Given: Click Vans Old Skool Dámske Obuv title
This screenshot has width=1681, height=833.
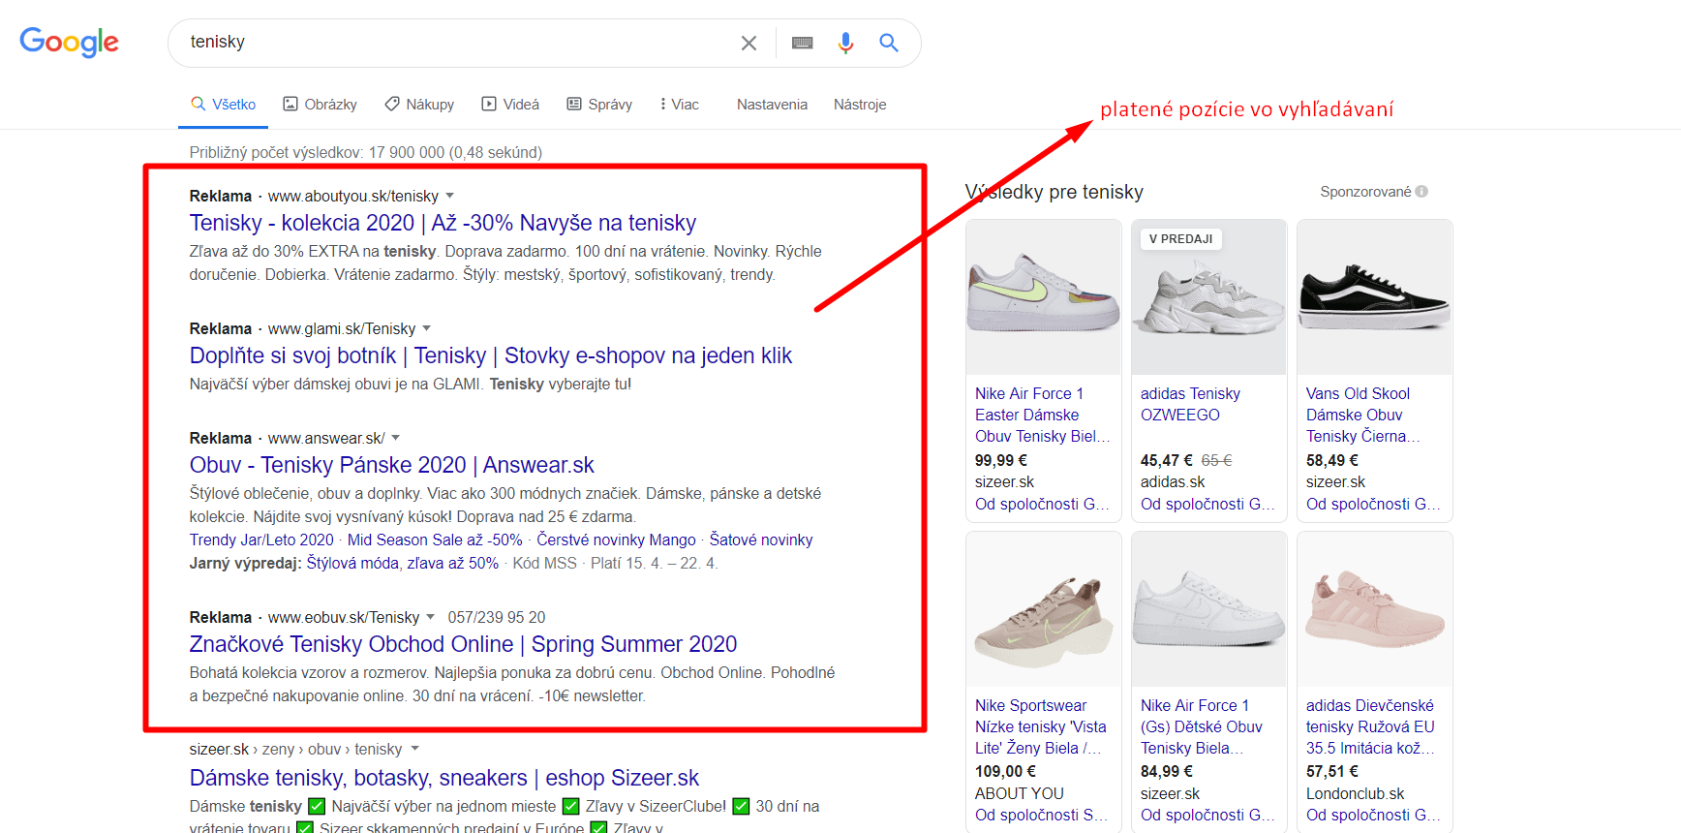Looking at the screenshot, I should (x=1363, y=415).
